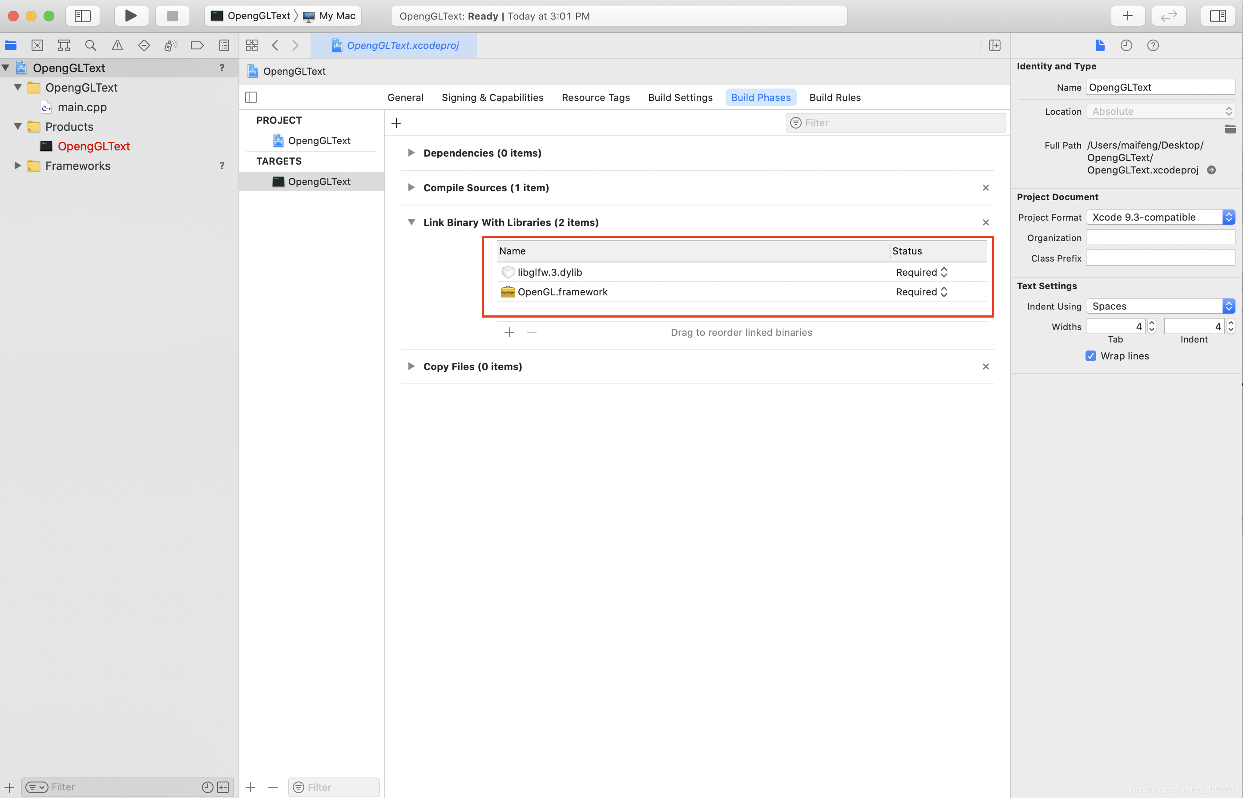Open the Find navigator magnifier icon

[91, 46]
